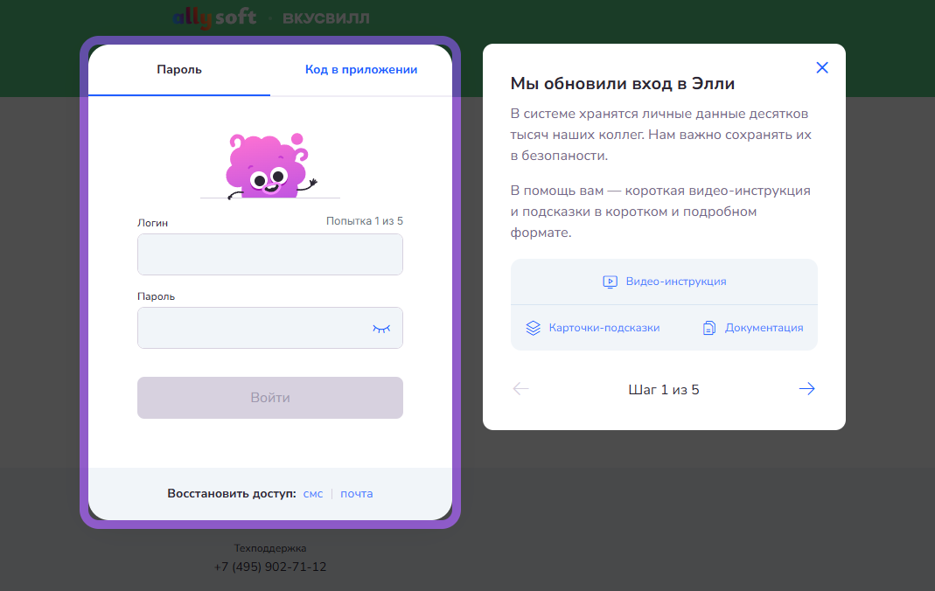Close the "Мы обновили вход" popup
Screen dimensions: 935x591
coord(821,67)
